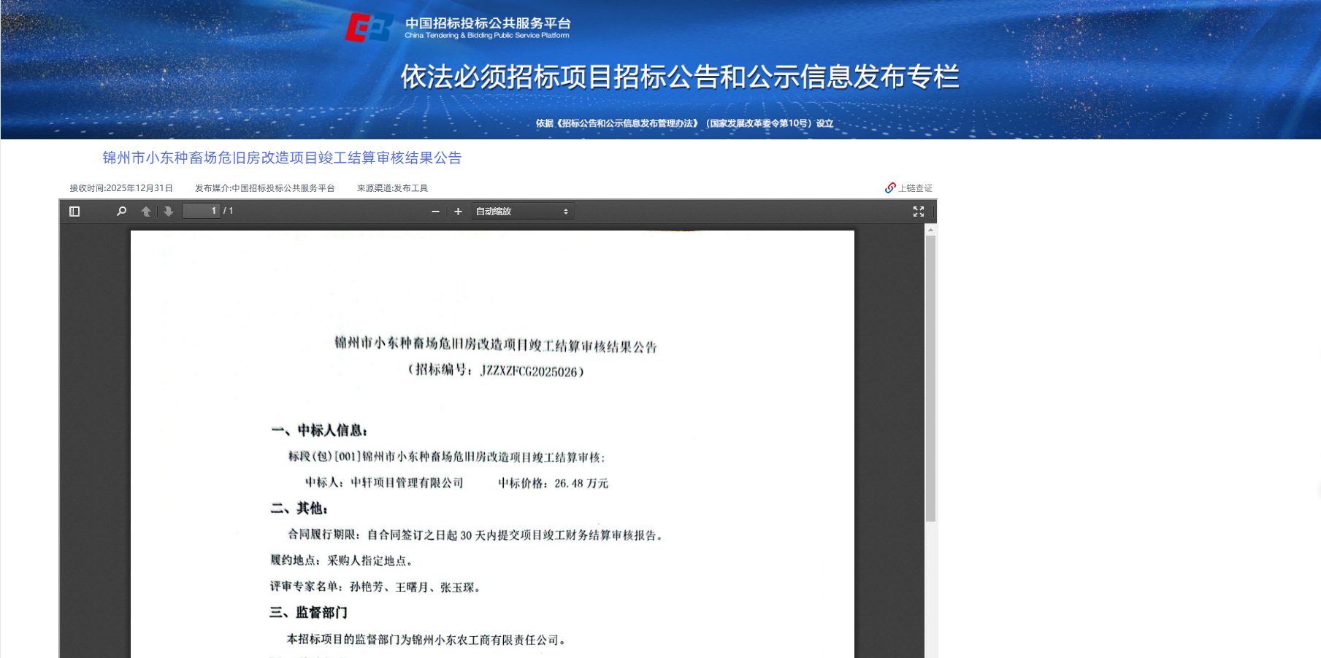The image size is (1321, 658).
Task: Open the 锦州市小东种畜场 announcement title link
Action: click(282, 158)
